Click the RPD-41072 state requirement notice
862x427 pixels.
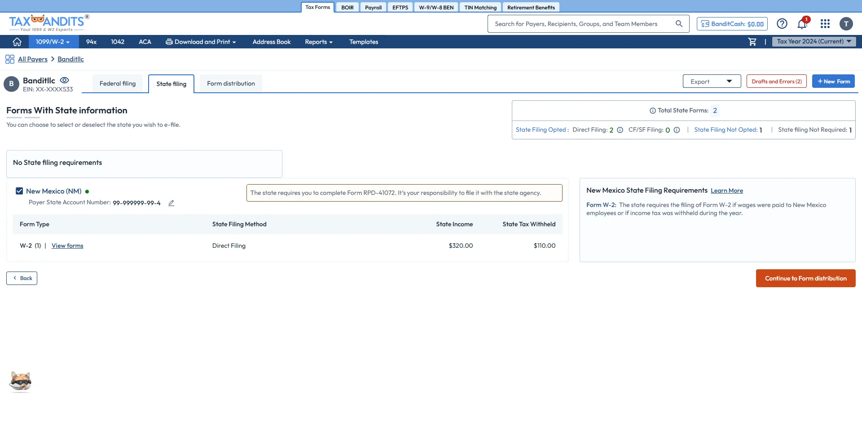(404, 193)
